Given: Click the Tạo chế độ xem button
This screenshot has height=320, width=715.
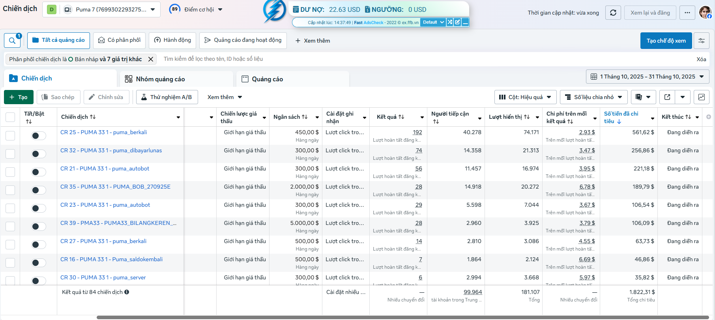Looking at the screenshot, I should 666,41.
